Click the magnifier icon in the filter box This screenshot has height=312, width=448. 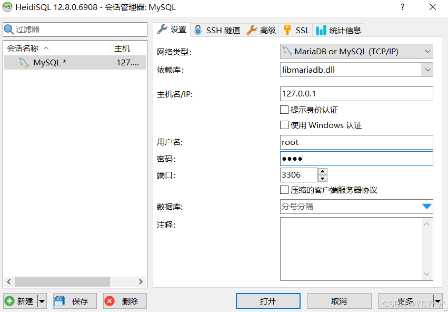pyautogui.click(x=9, y=30)
